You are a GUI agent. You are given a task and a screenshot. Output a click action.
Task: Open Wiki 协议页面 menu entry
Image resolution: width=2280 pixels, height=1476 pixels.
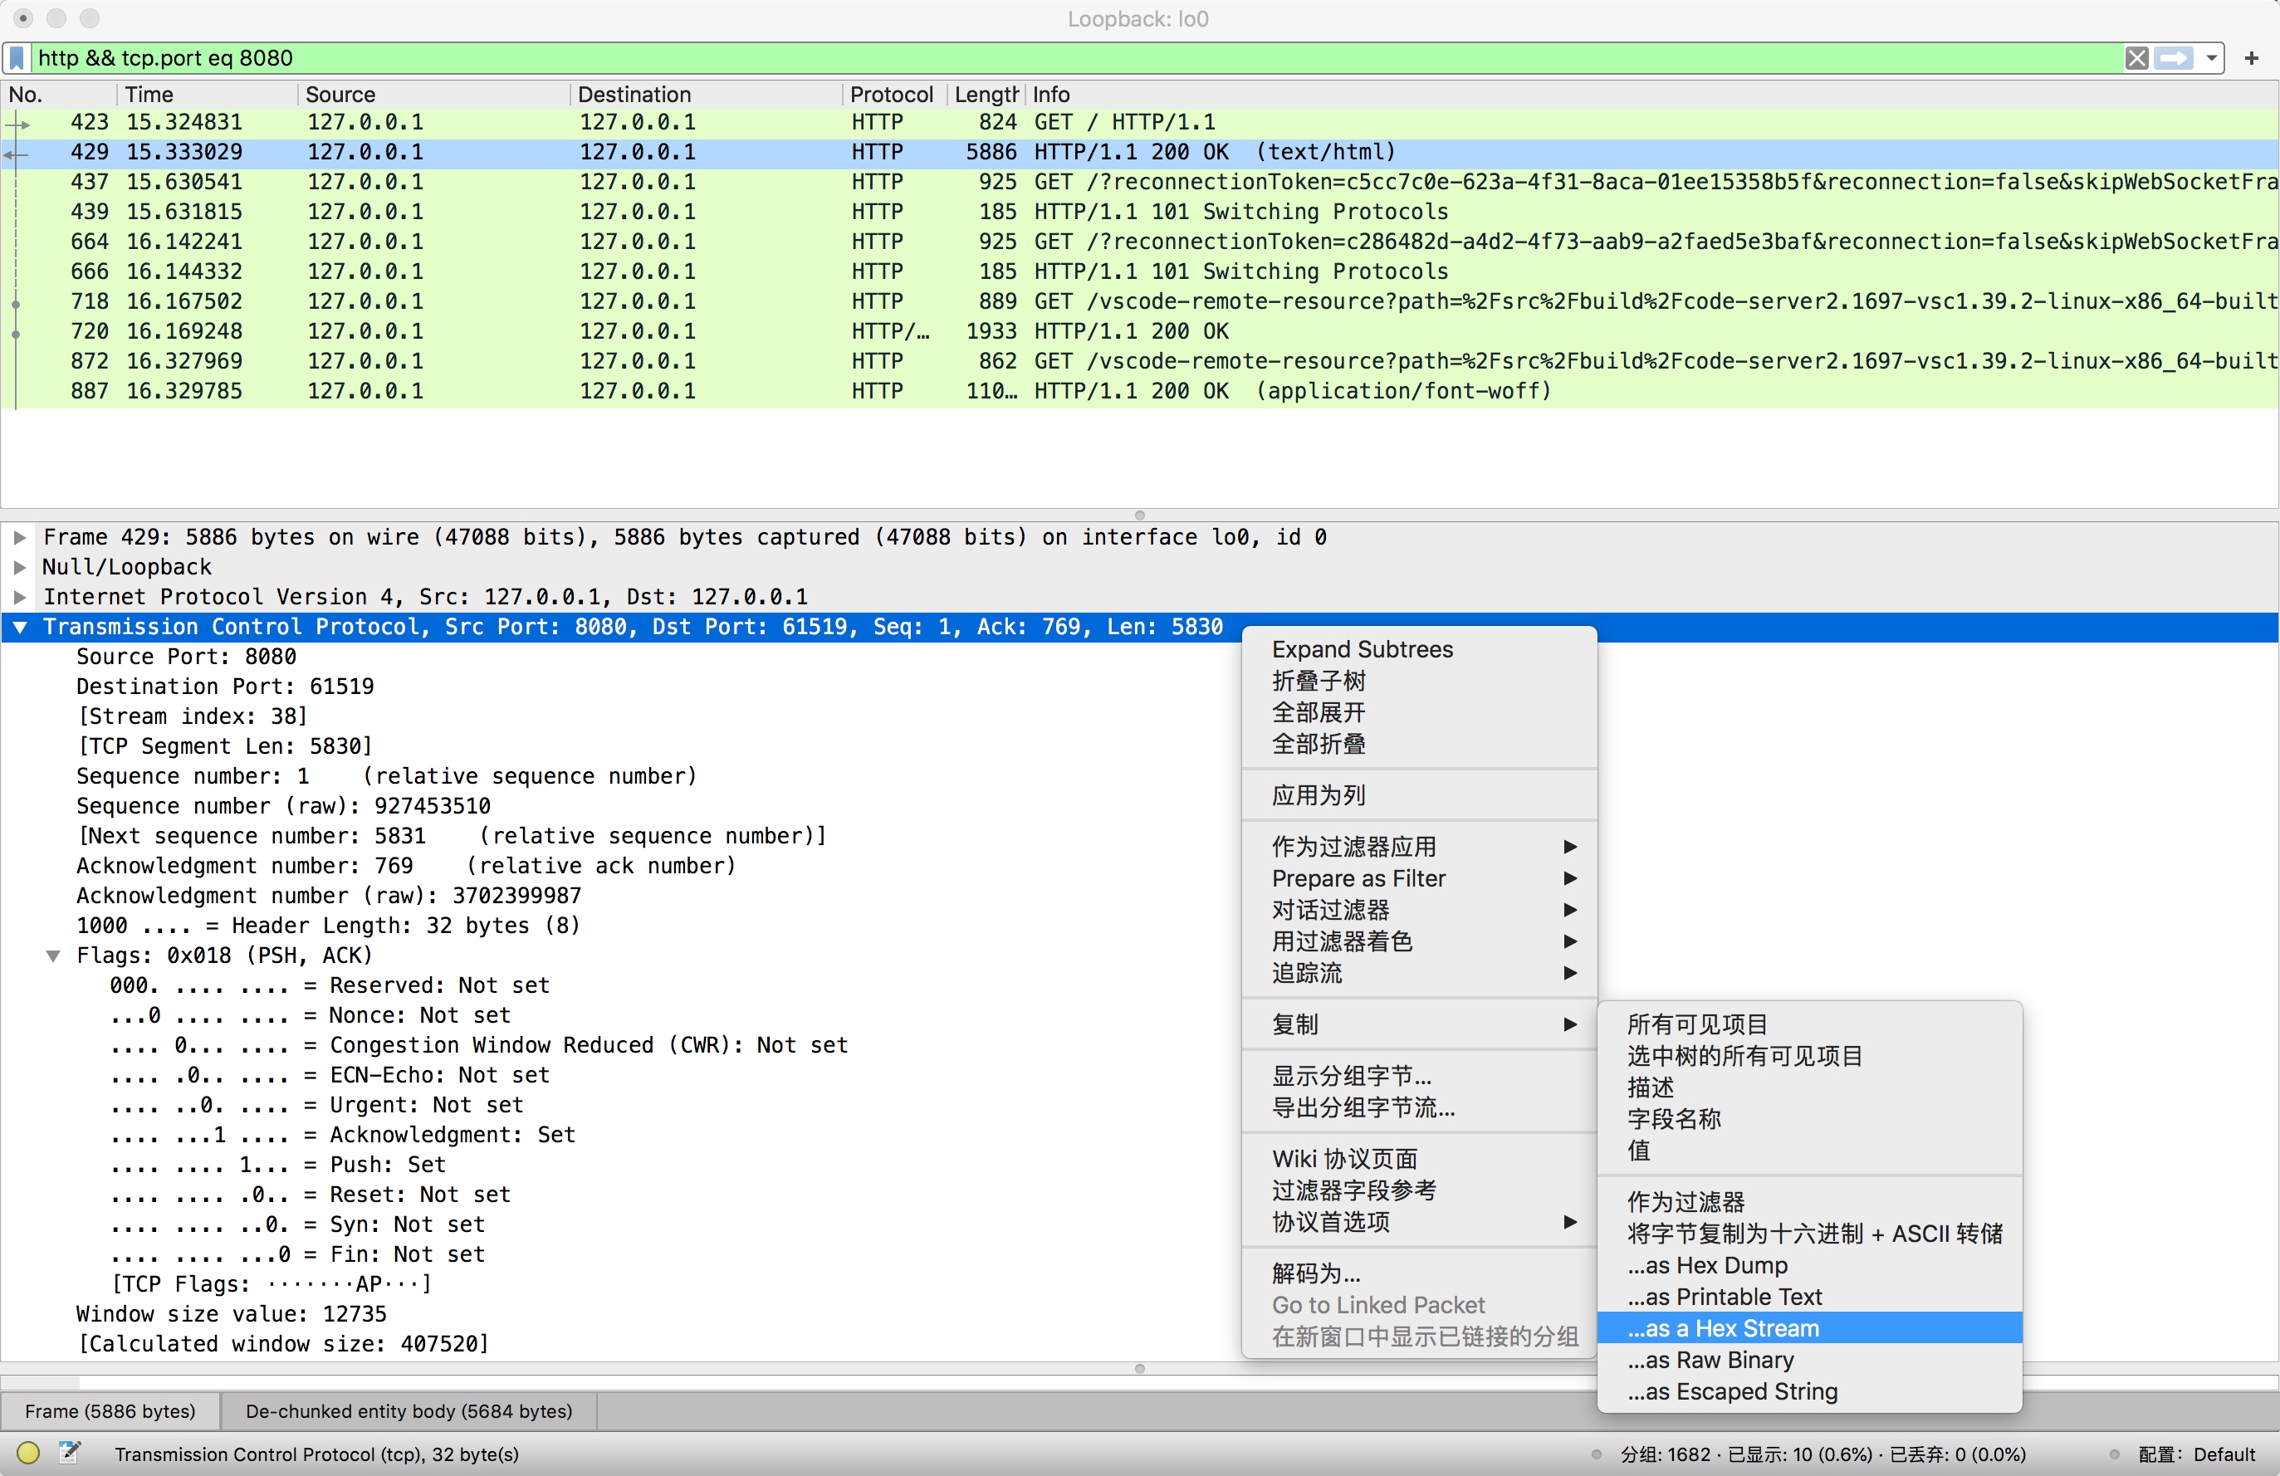(1419, 1159)
